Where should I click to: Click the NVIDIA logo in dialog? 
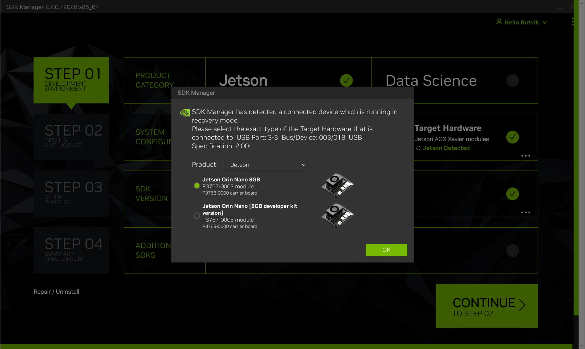coord(185,113)
